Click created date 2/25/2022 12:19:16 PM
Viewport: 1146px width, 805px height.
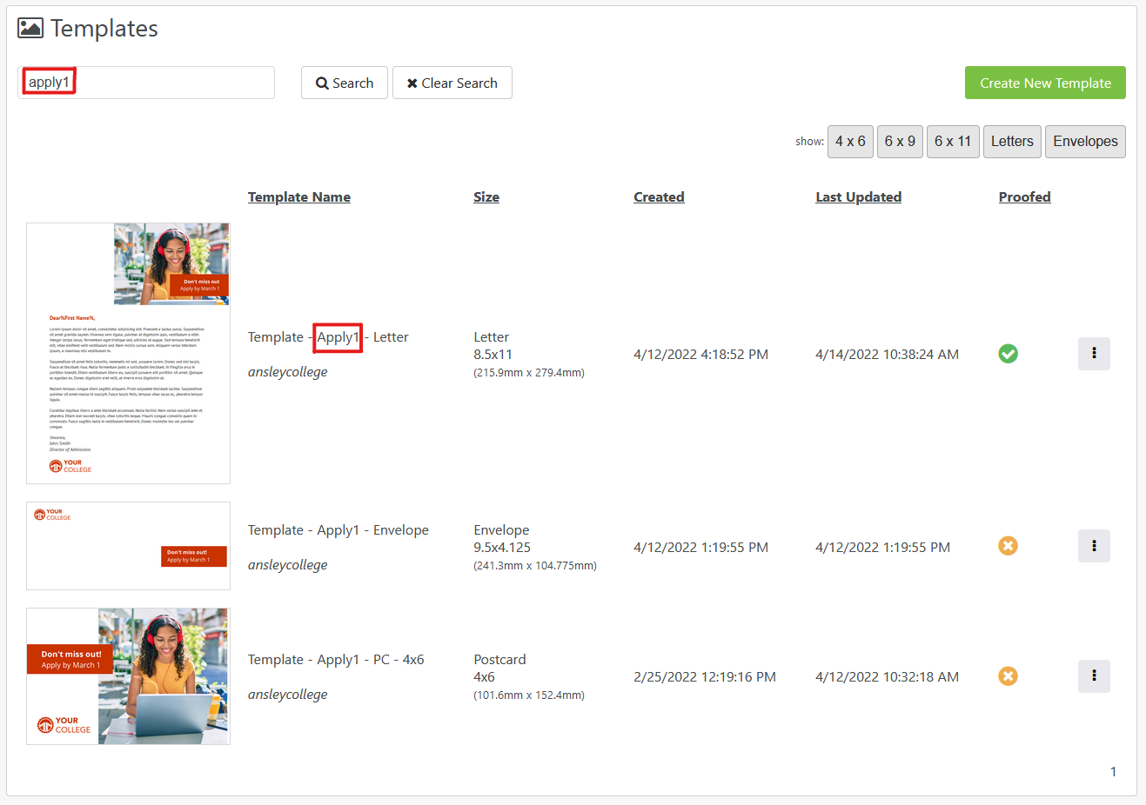coord(705,677)
